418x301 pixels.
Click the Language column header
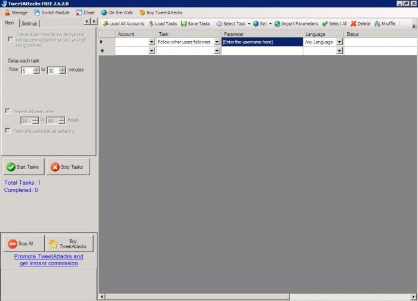[324, 34]
